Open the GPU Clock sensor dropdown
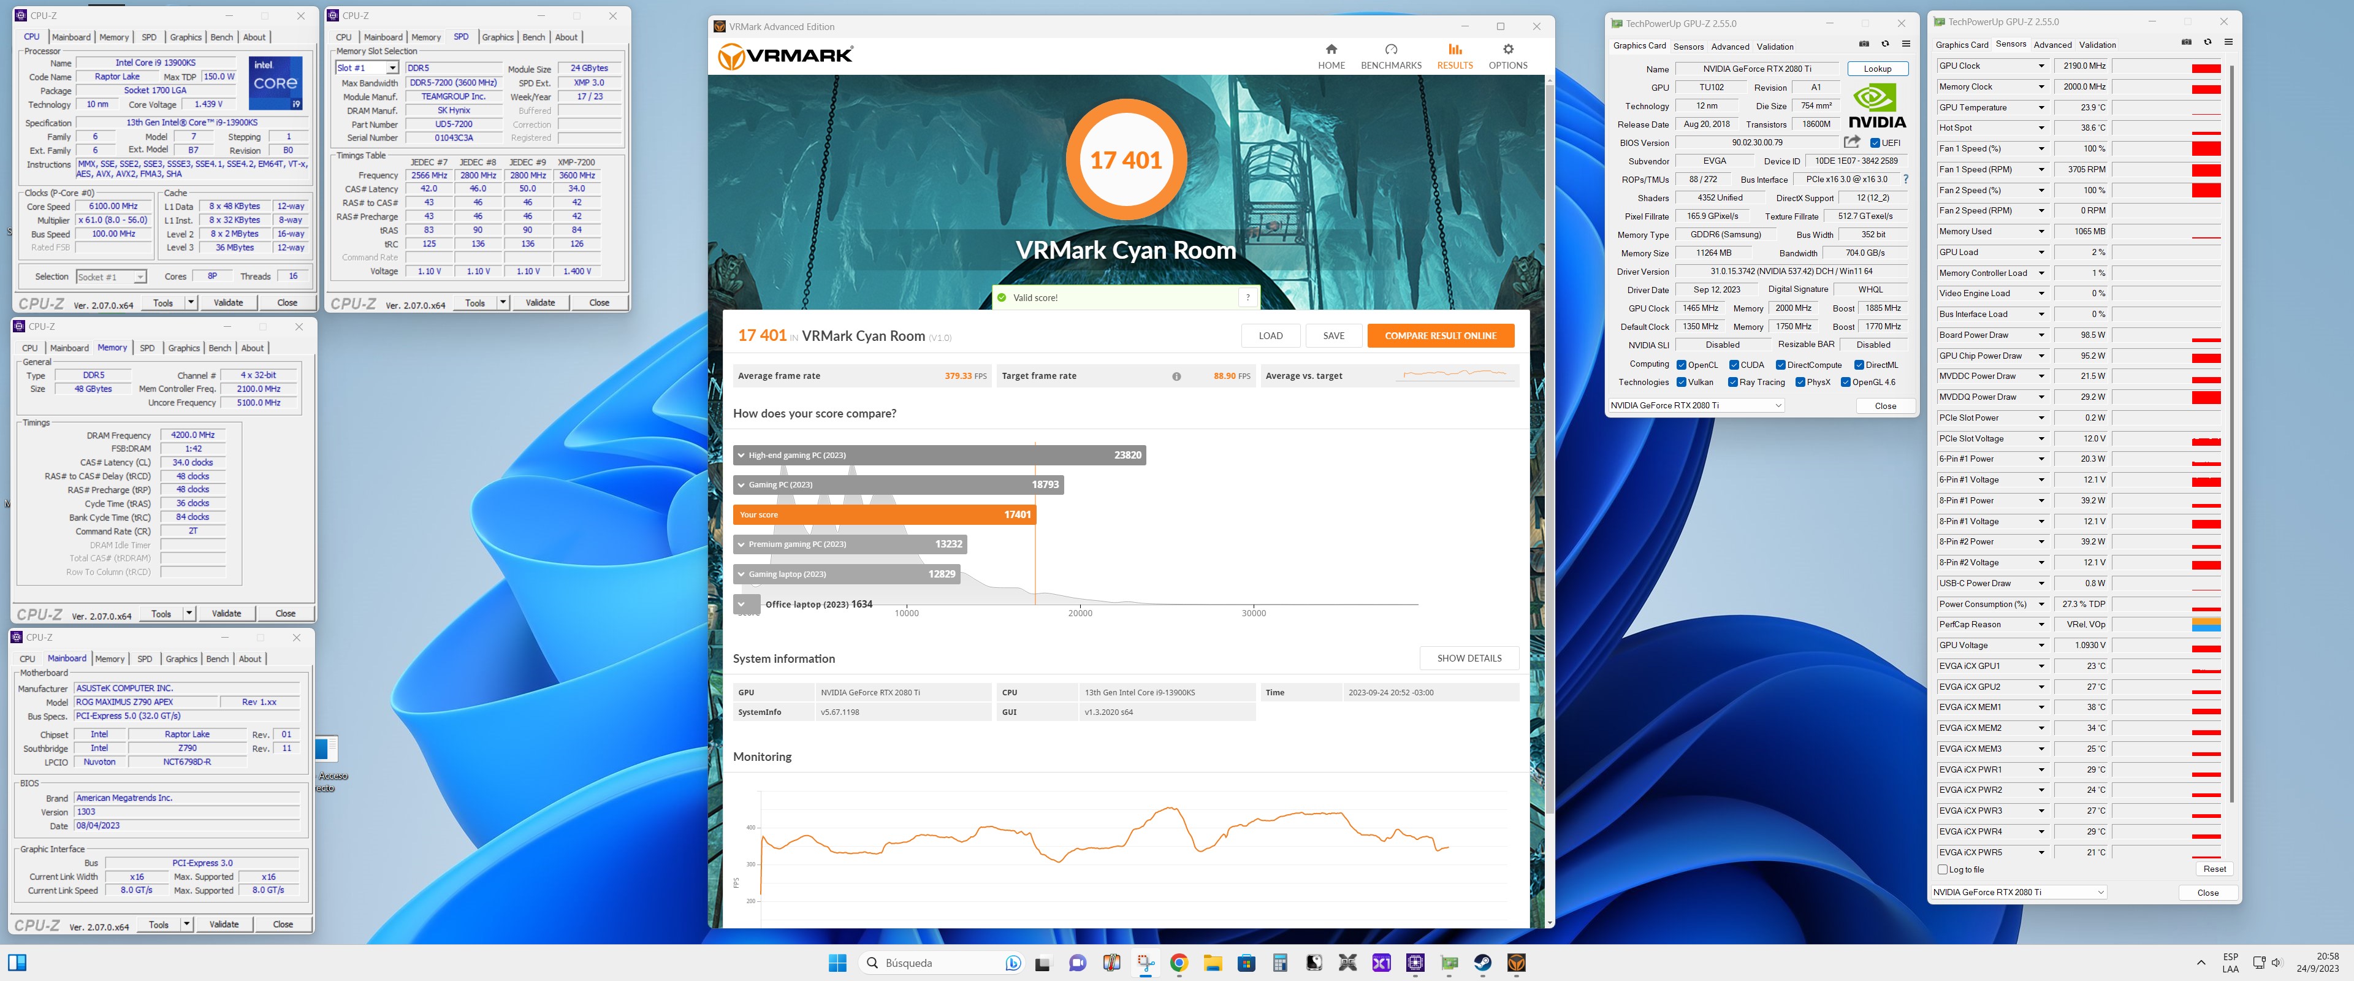The image size is (2354, 981). pyautogui.click(x=2041, y=66)
